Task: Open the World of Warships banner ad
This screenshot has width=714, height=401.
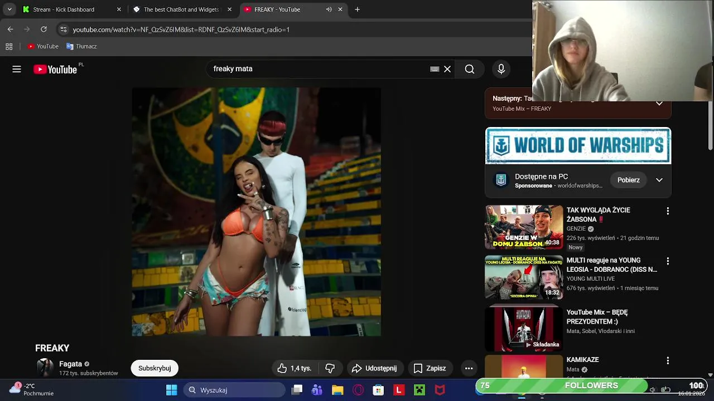Action: click(x=578, y=146)
